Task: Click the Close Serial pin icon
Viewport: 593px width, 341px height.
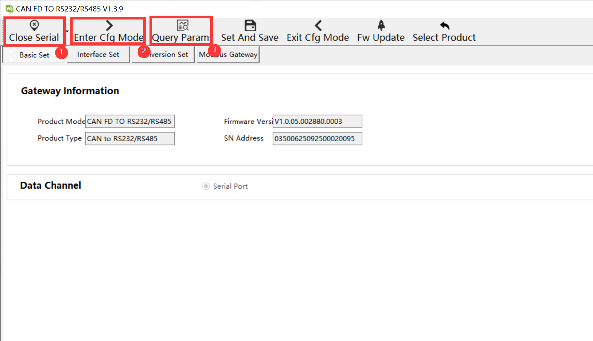Action: 34,26
